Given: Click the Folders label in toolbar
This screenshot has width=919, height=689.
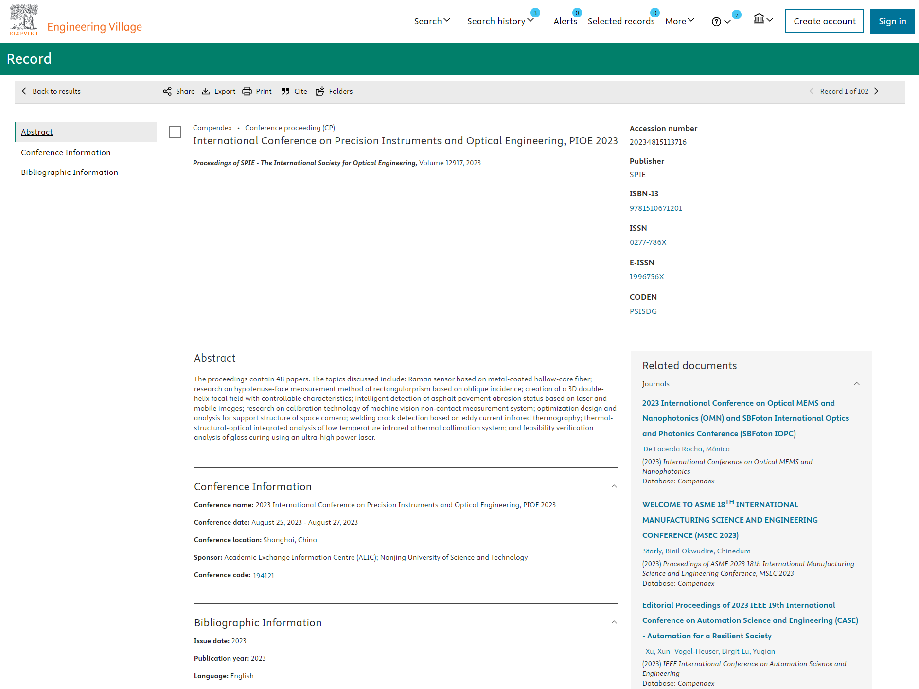Looking at the screenshot, I should [x=340, y=91].
